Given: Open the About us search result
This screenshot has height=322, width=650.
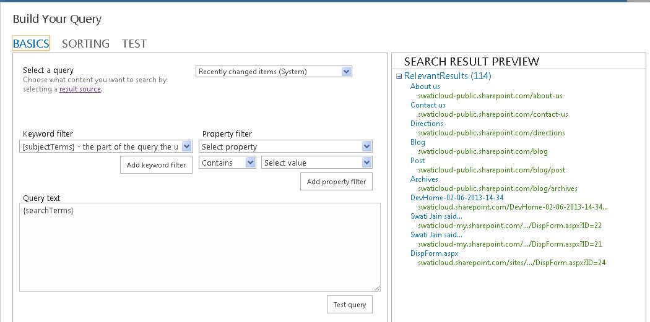Looking at the screenshot, I should coord(425,87).
